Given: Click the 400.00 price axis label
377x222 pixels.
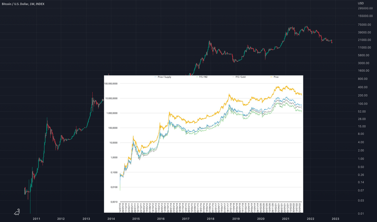Looking at the screenshot, I should coord(362,87).
